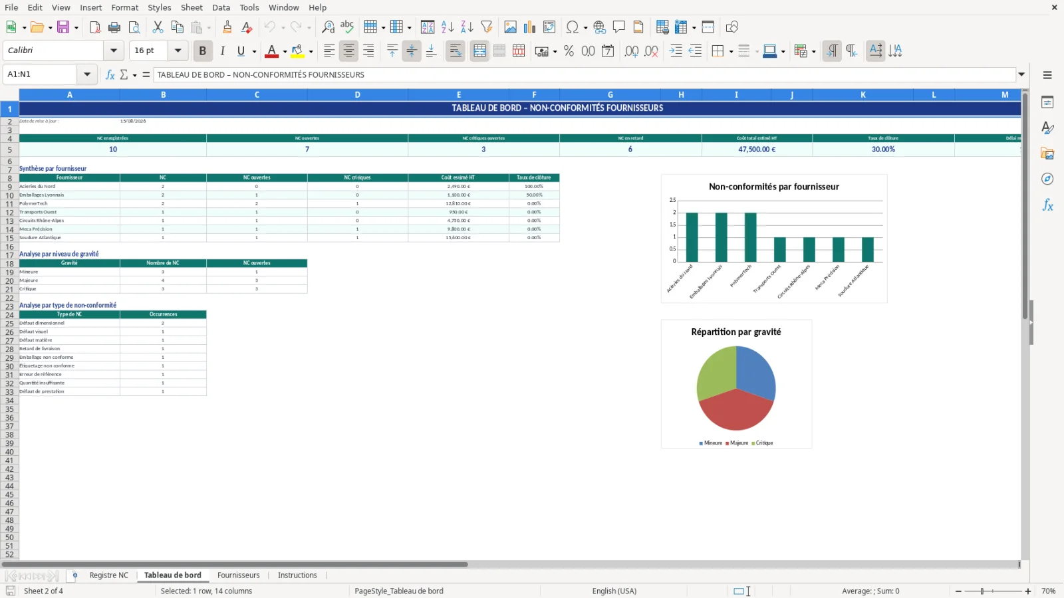1064x598 pixels.
Task: Click the Save document icon
Action: [63, 27]
